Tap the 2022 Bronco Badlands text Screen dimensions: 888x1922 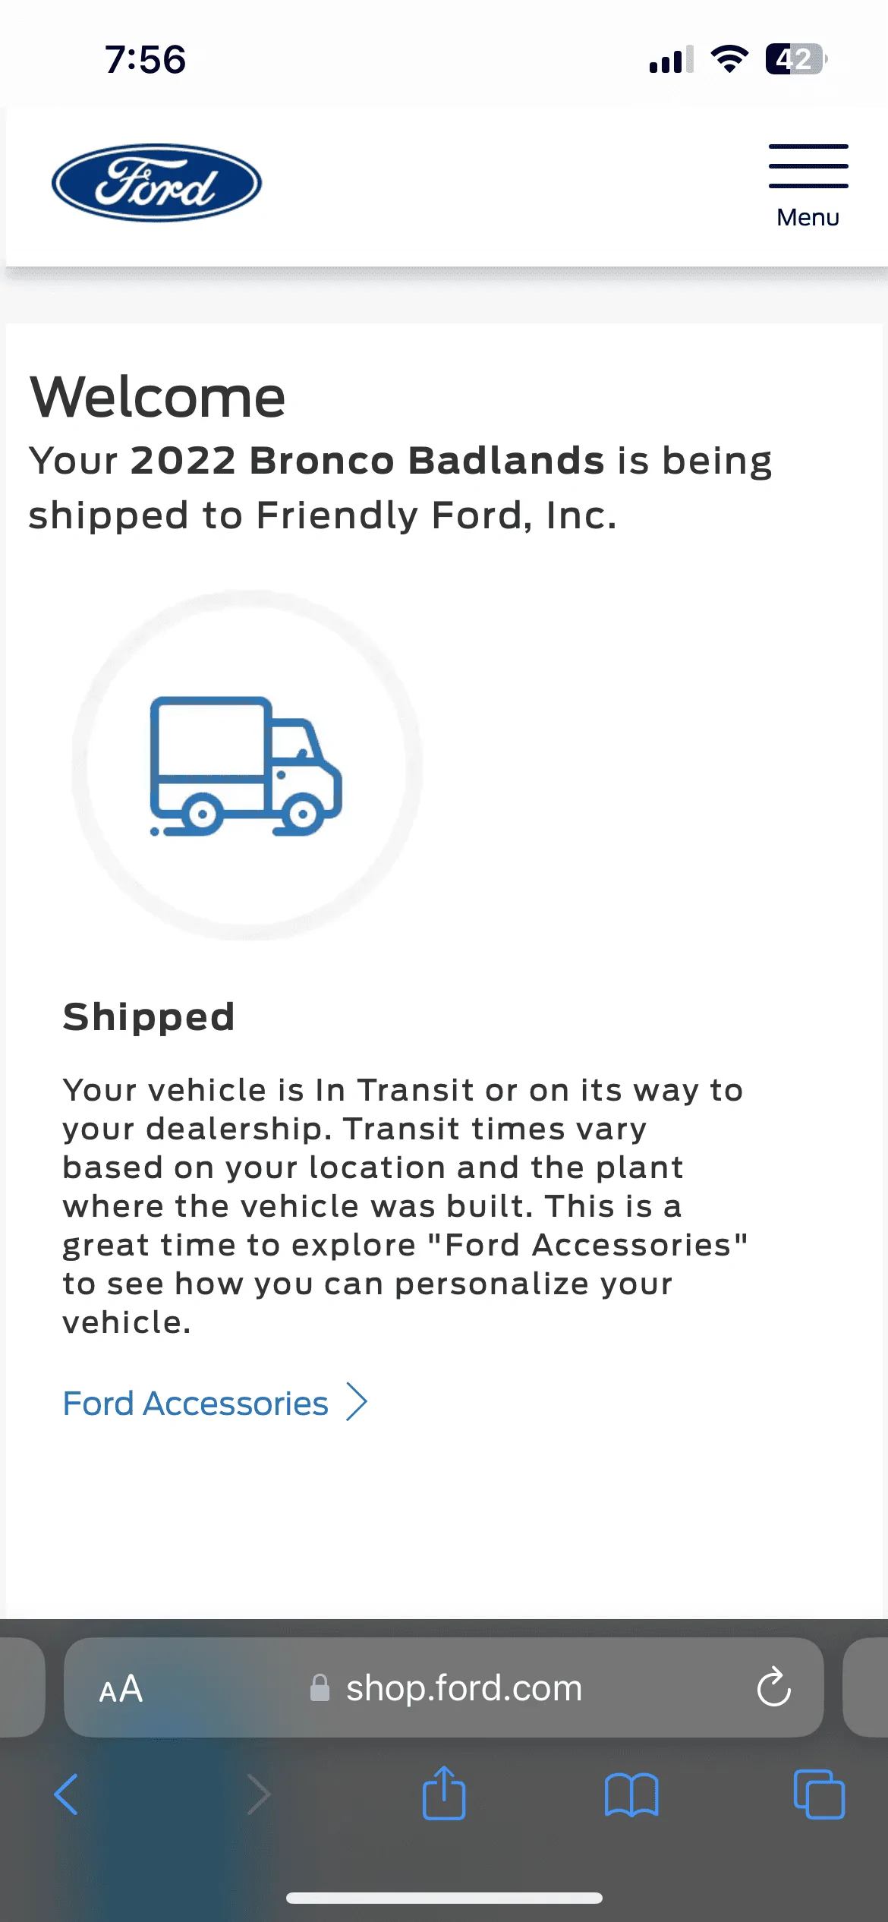tap(367, 460)
